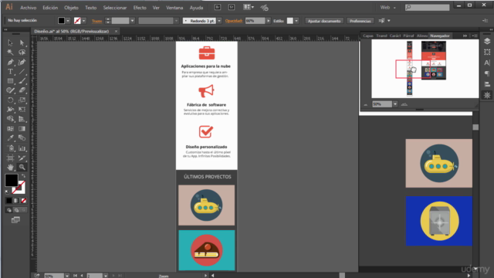Viewport: 494px width, 278px height.
Task: Click the top-right search field
Action: point(427,7)
